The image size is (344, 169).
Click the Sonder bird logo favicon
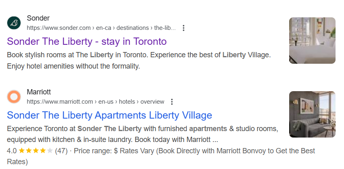(x=14, y=23)
